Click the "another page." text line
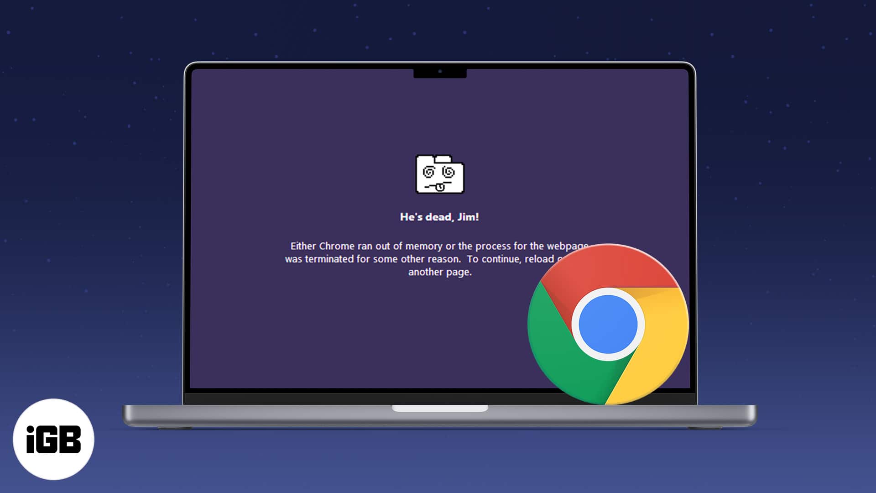The width and height of the screenshot is (876, 493). click(x=440, y=272)
